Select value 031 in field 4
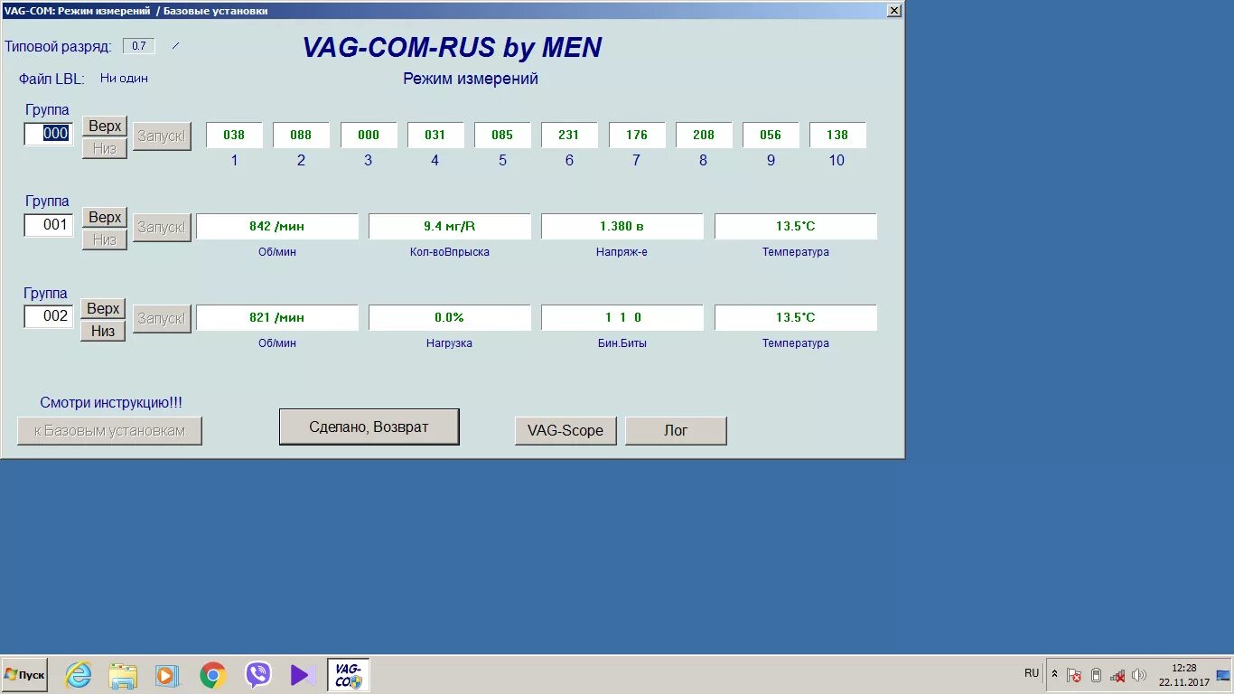This screenshot has width=1234, height=694. tap(435, 135)
